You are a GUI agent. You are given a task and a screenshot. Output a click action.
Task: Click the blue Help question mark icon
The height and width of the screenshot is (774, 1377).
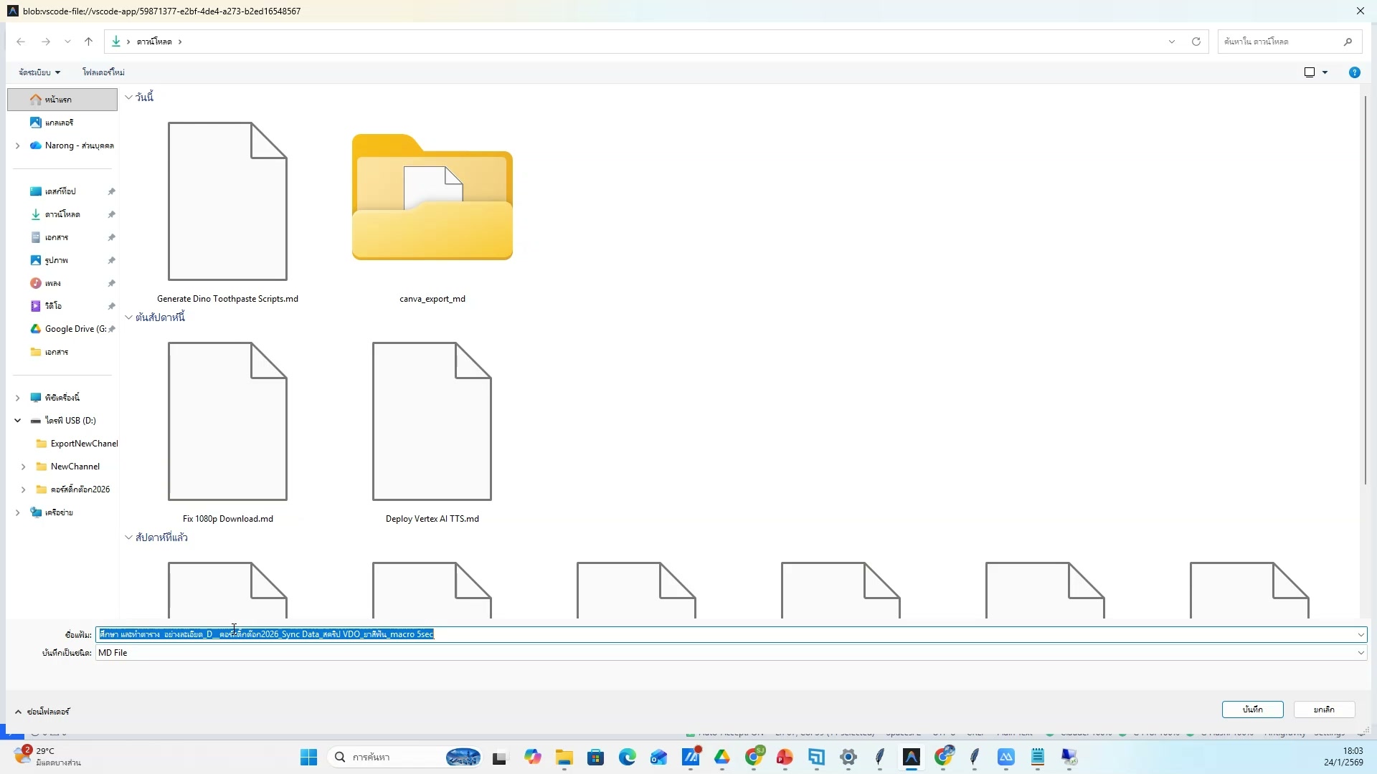[x=1354, y=72]
